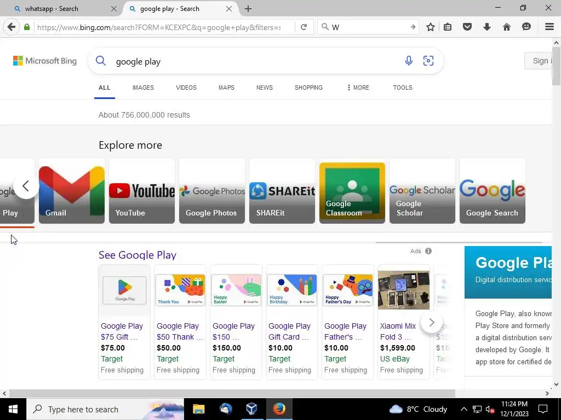Switch to IMAGES results
This screenshot has width=561, height=420.
click(x=143, y=87)
